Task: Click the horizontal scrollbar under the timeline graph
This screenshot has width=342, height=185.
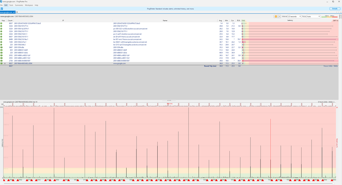Action: pos(168,183)
